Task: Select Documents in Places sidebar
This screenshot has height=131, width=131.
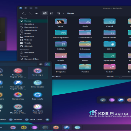Action: (x=33, y=27)
